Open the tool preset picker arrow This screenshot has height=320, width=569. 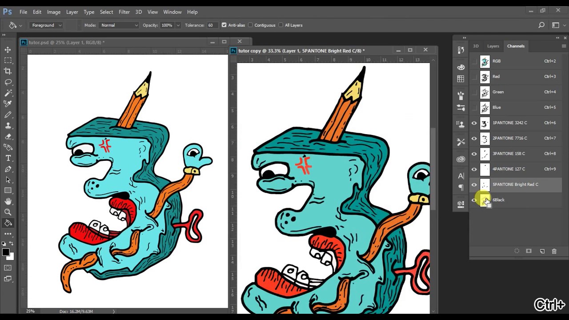tap(20, 26)
